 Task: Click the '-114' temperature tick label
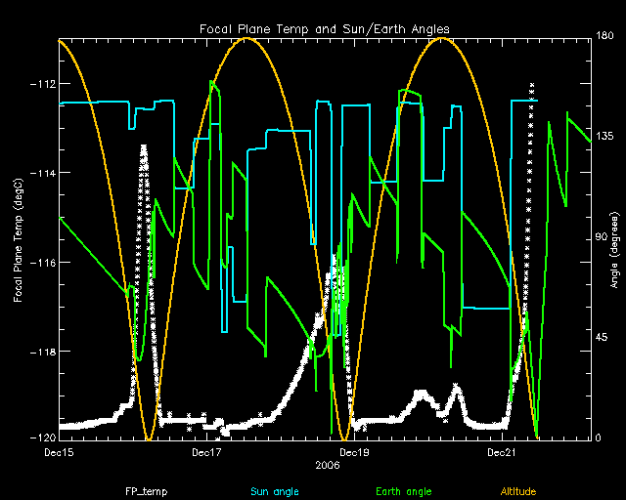[x=41, y=173]
